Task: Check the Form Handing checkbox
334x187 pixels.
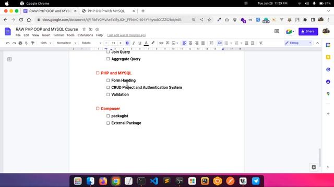Action: tap(108, 81)
